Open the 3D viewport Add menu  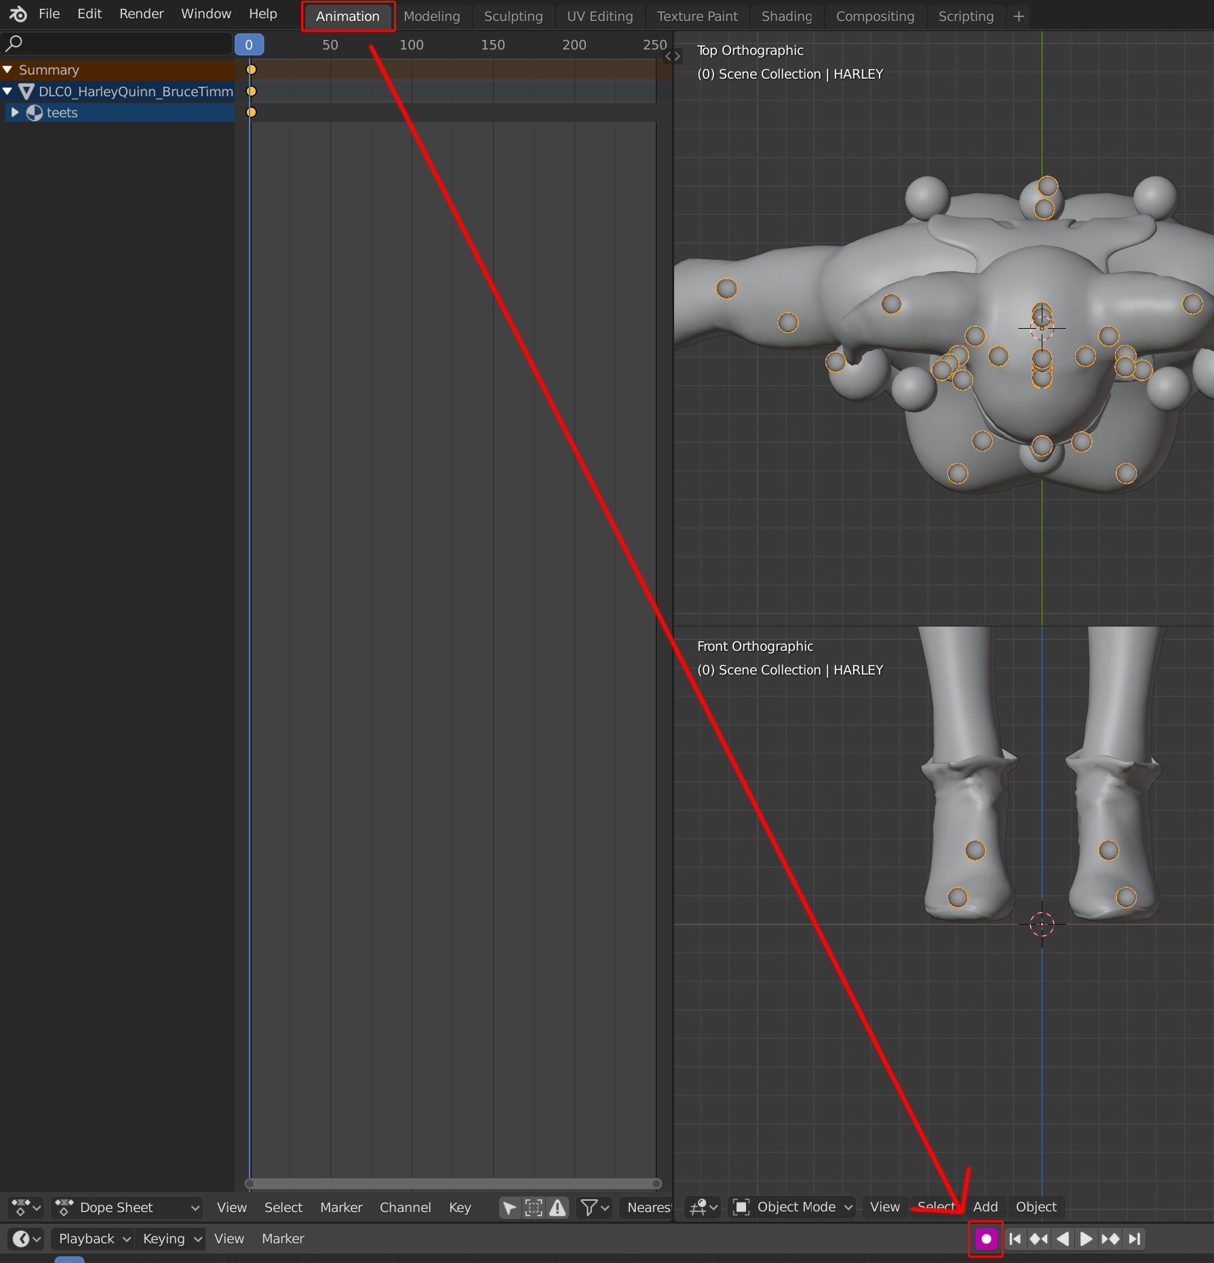pos(985,1207)
